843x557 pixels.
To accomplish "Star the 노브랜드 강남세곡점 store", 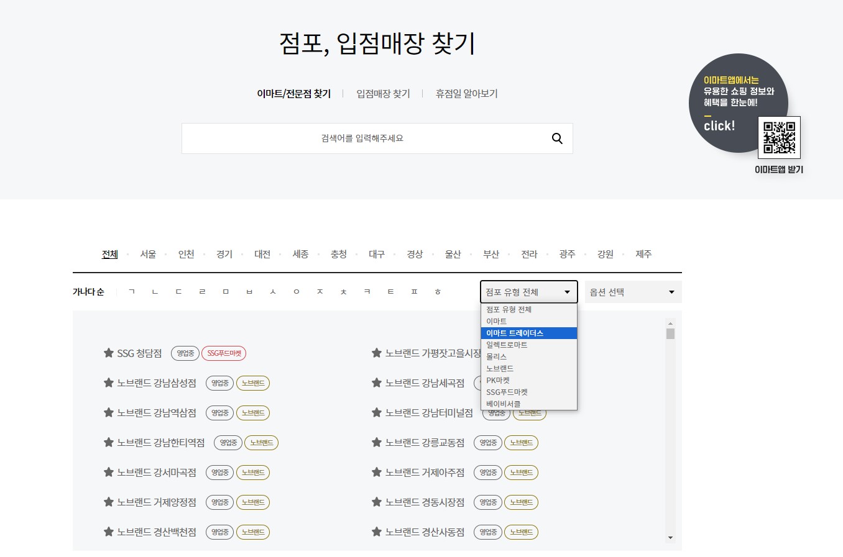I will [377, 383].
